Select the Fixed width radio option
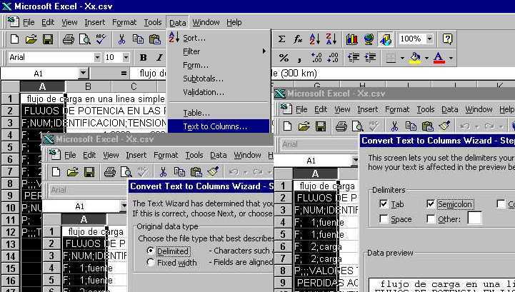The width and height of the screenshot is (515, 292). [x=151, y=263]
